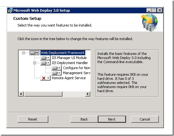Click the globe and servers logo
The image size is (174, 136).
coord(150,22)
